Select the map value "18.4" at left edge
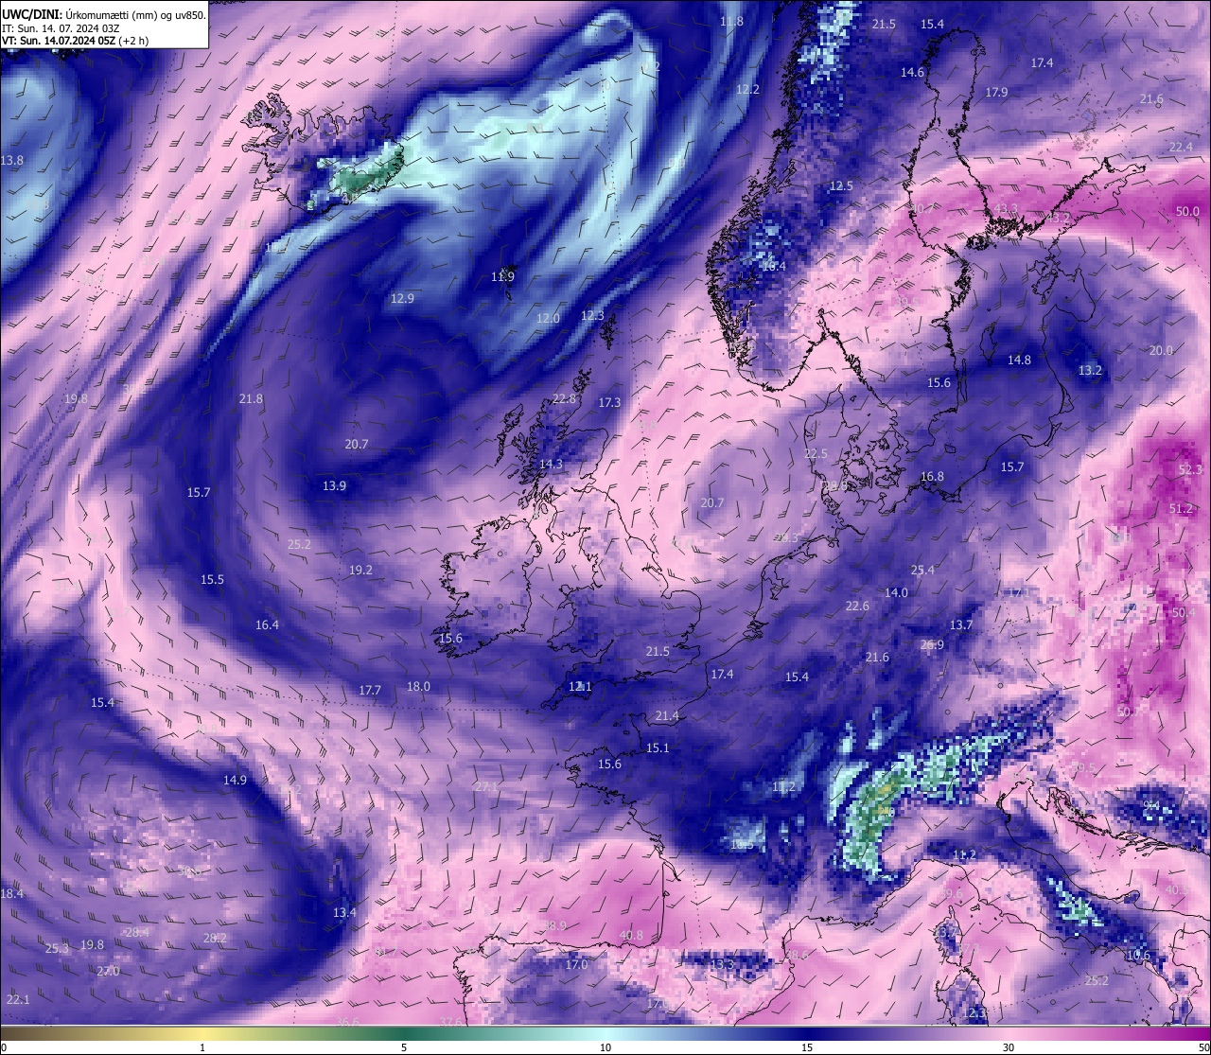 11,894
